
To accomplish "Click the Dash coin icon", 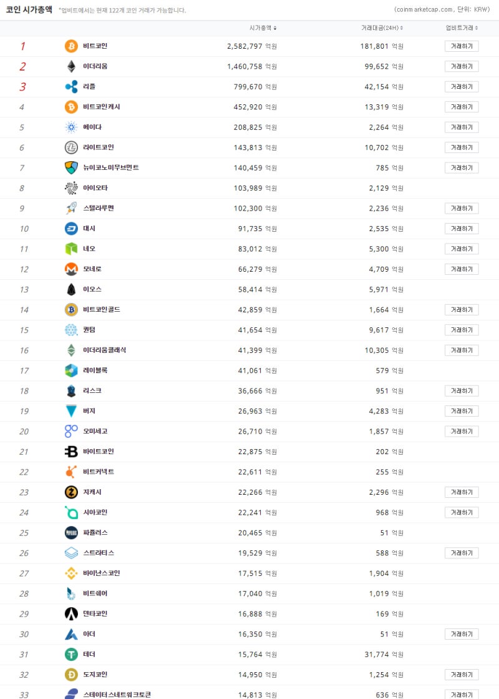I will (72, 229).
